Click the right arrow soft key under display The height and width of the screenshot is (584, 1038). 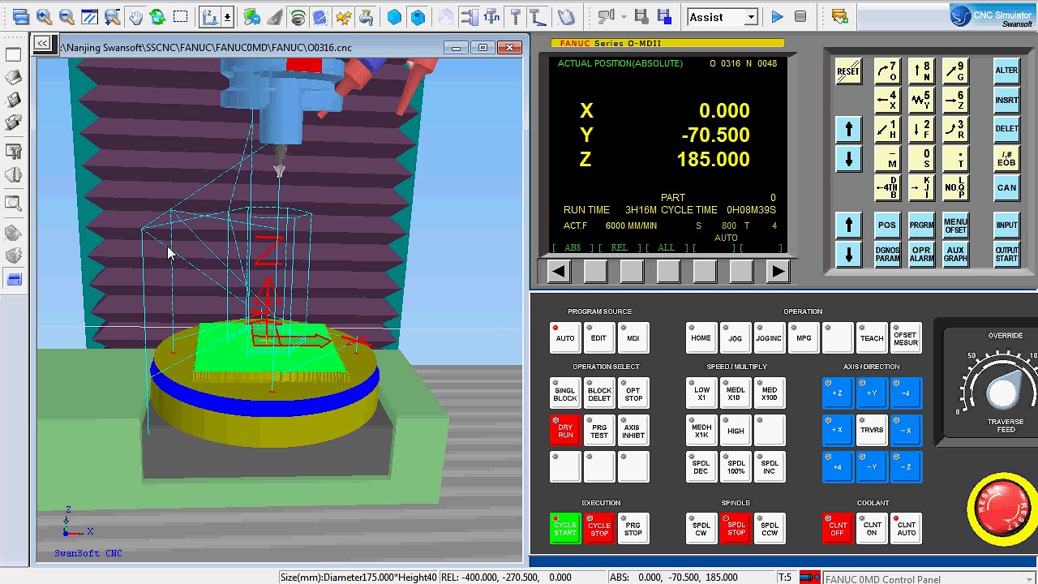[x=777, y=273]
